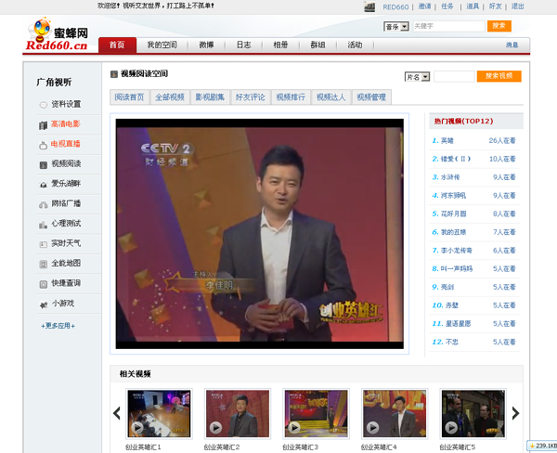Viewport: 557px width, 453px height.
Task: Click the 小游戏 game icon
Action: click(x=44, y=304)
